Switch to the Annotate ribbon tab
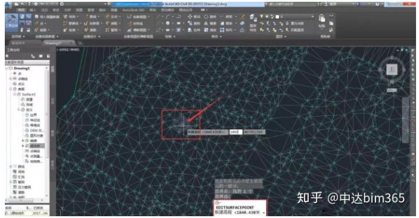Image resolution: width=419 pixels, height=218 pixels. (44, 10)
